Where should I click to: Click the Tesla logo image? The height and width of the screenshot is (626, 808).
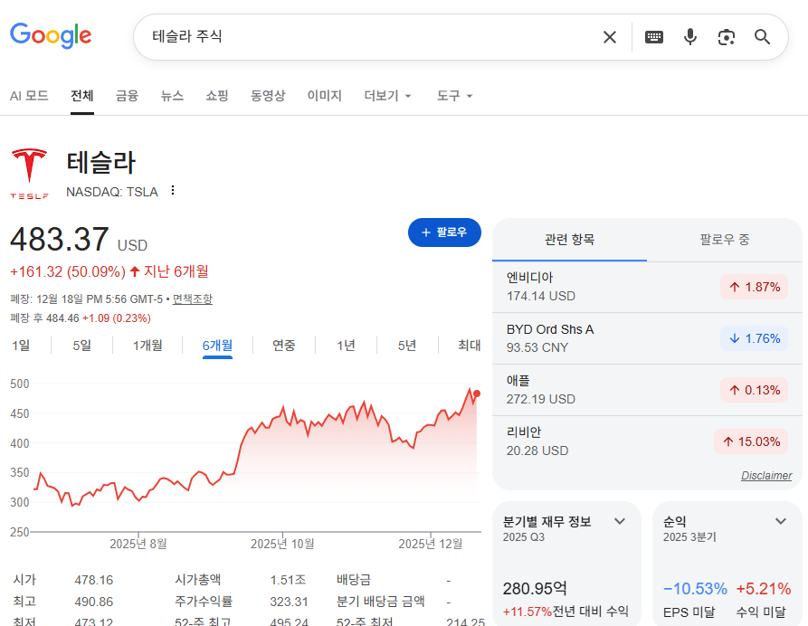[x=29, y=174]
